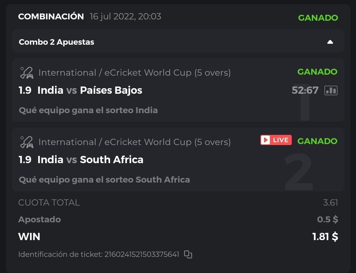Viewport: 356px width, 273px height.
Task: Copy the ticket identification number
Action: click(x=188, y=254)
